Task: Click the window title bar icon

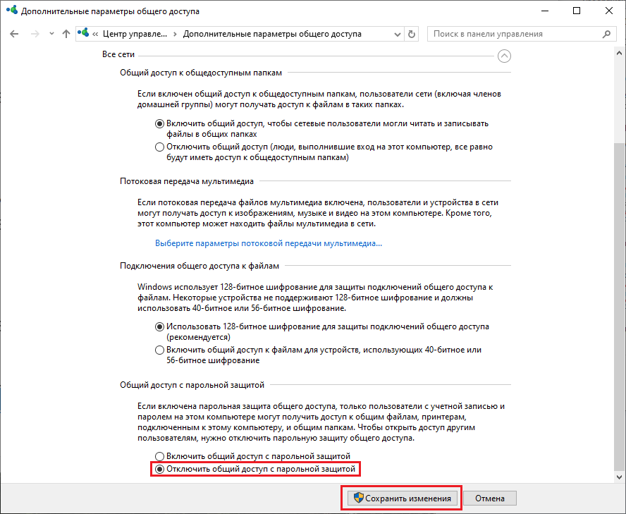Action: click(11, 11)
